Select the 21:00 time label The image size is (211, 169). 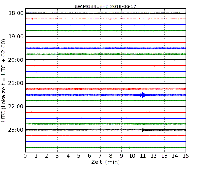[16, 83]
